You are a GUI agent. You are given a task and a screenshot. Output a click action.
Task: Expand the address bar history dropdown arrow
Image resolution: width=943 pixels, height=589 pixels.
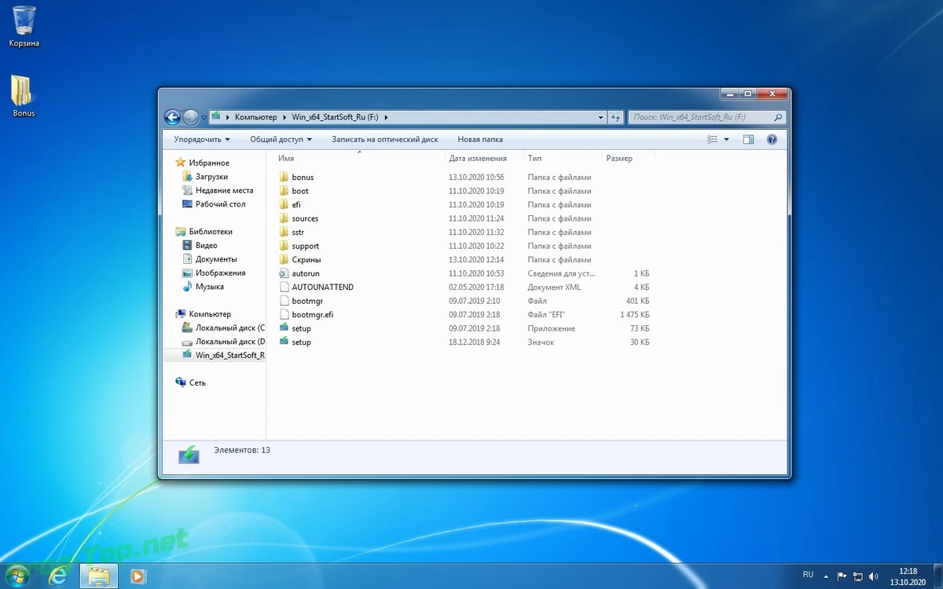(601, 117)
